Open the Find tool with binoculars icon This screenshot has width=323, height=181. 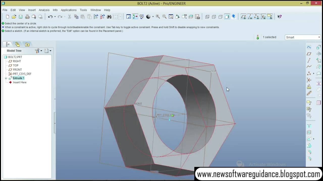[109, 17]
